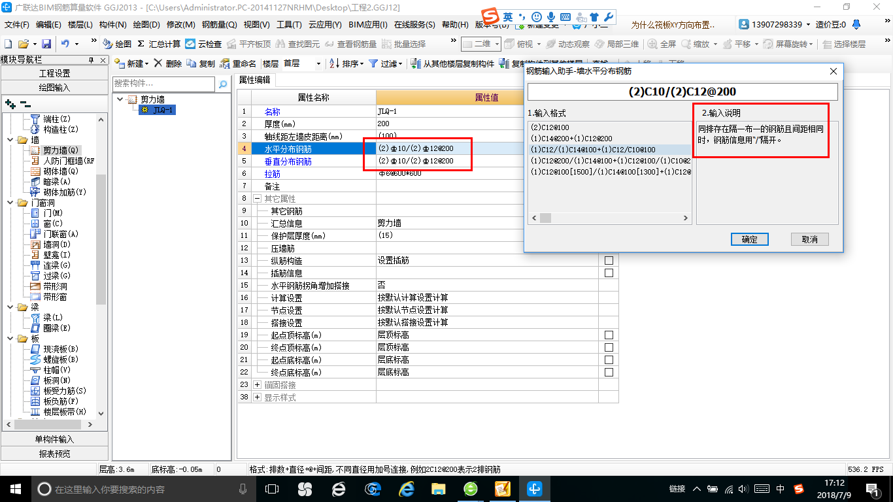
Task: Click the 全屏 full screen icon
Action: 662,44
